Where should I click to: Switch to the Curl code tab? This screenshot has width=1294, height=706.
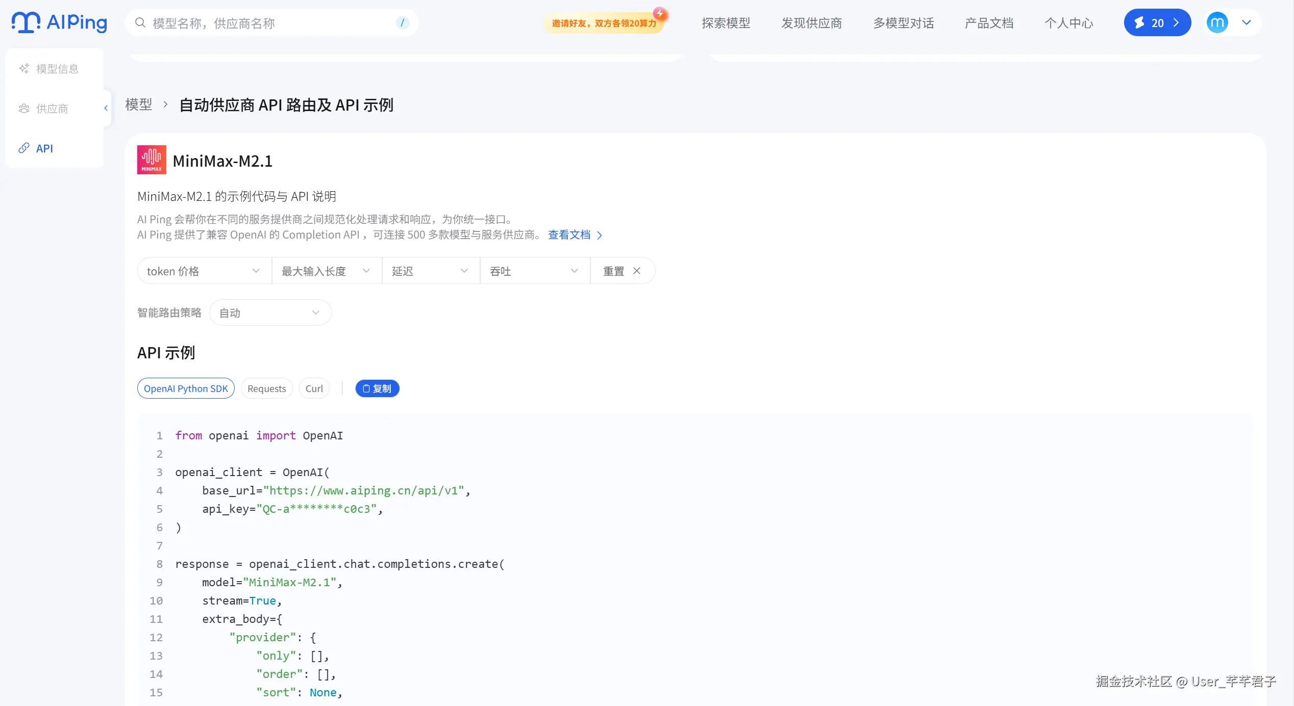coord(314,388)
